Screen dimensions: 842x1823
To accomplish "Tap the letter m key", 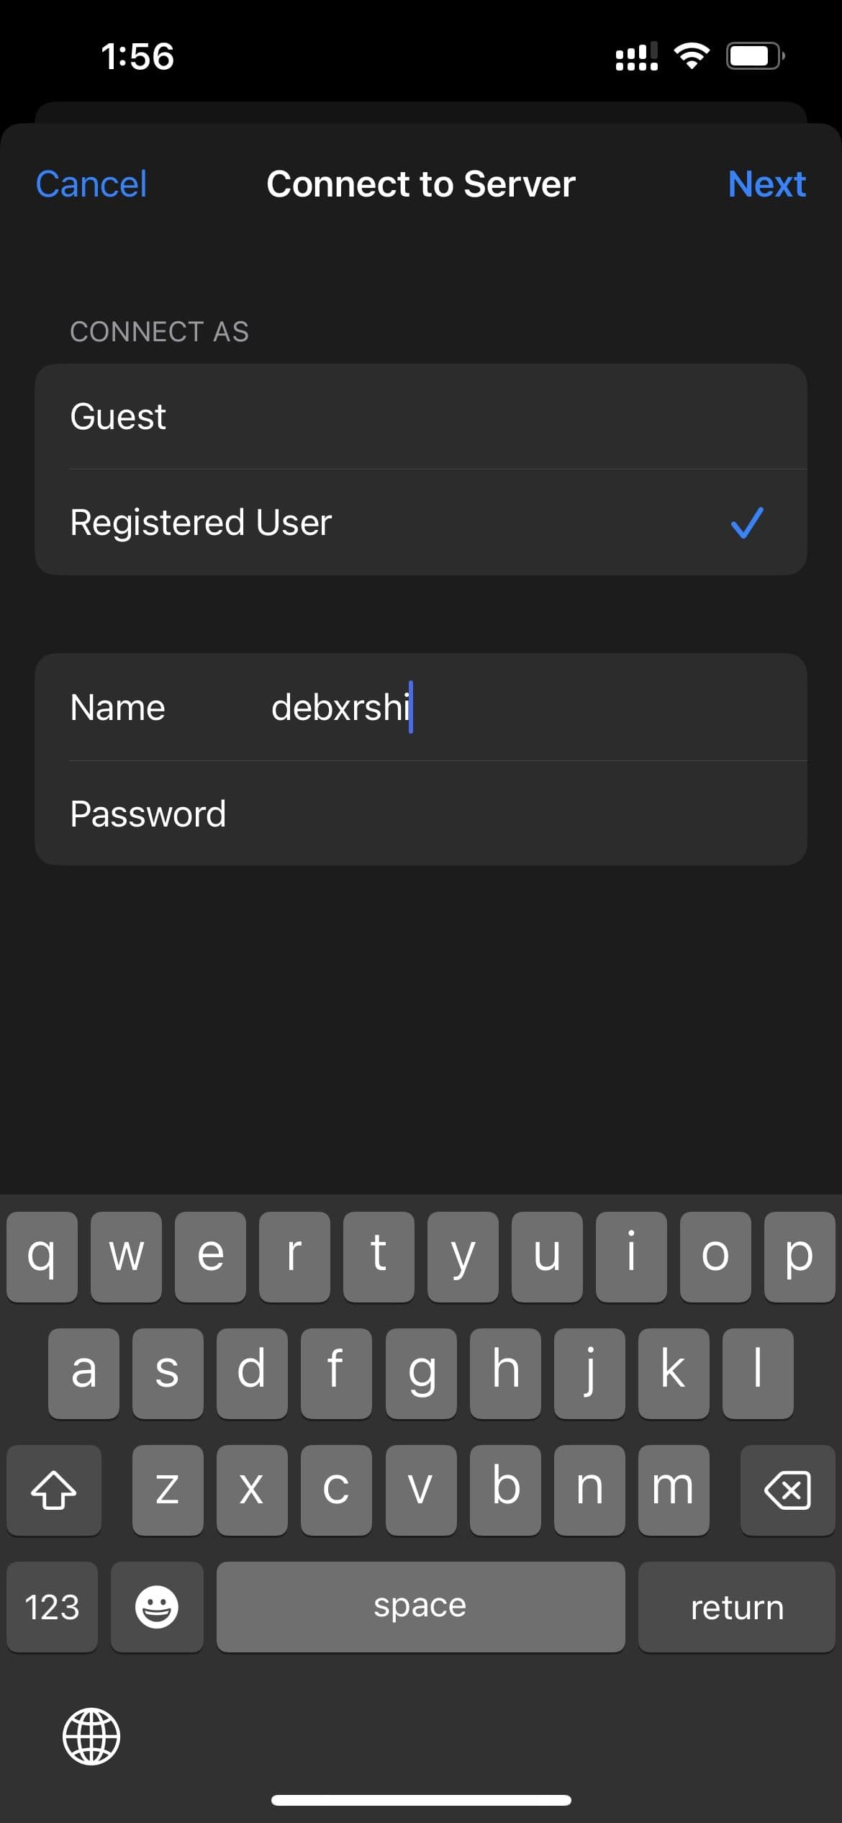I will tap(672, 1490).
